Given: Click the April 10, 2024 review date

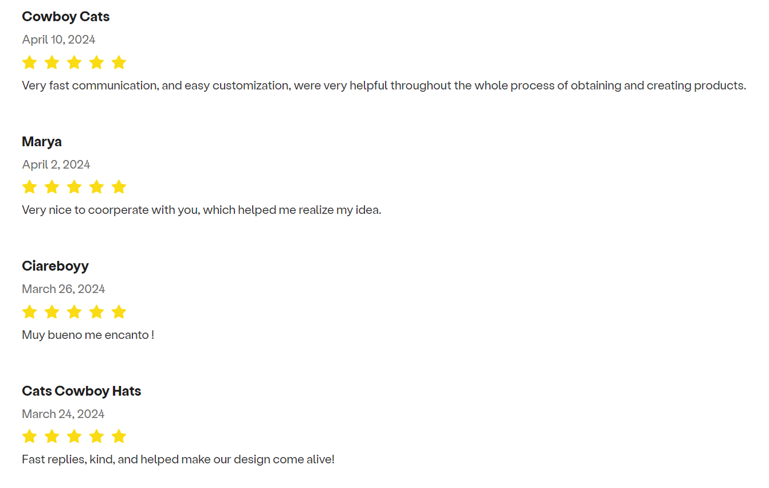Looking at the screenshot, I should coord(58,40).
